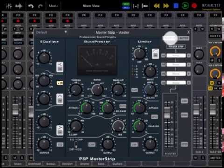
Task: Toggle the snap-to-grid icon beside sync buttons
Action: point(136,6)
